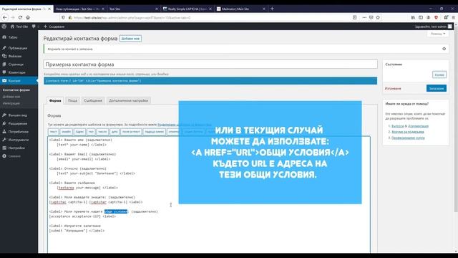The height and width of the screenshot is (258, 458).
Task: Save page to Pocket icon
Action: tap(371, 17)
